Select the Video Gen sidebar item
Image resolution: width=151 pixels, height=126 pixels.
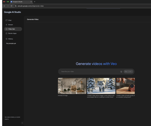[x=13, y=29]
